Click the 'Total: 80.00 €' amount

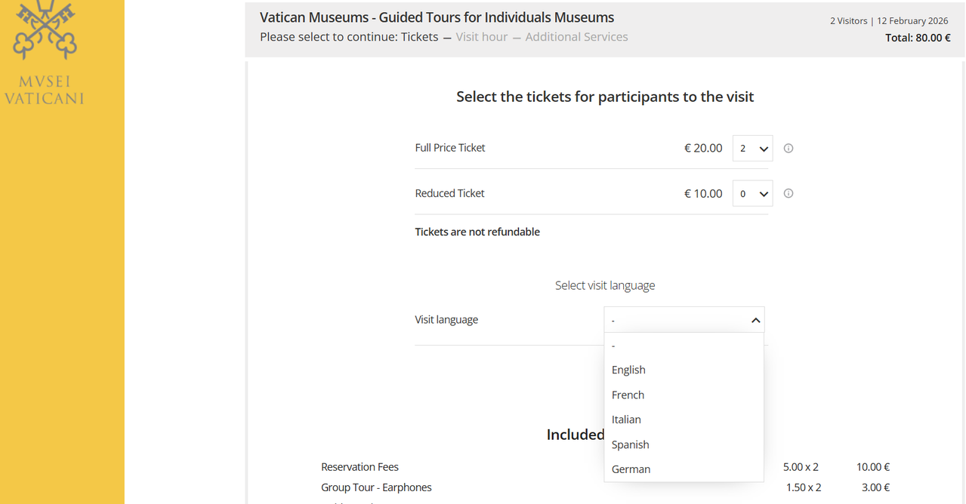[918, 38]
